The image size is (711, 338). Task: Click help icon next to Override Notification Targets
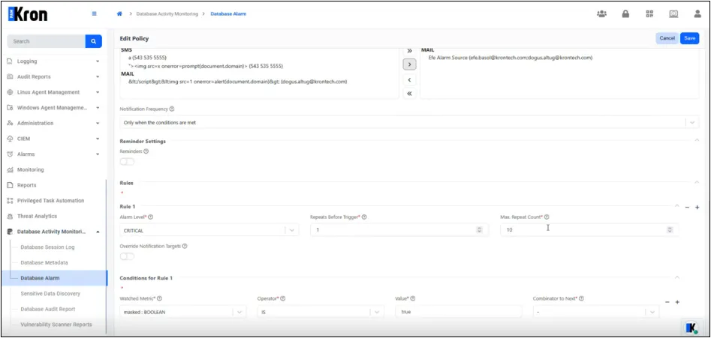click(x=185, y=246)
